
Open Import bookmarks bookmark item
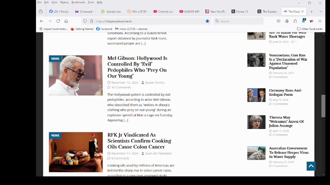tap(54, 29)
